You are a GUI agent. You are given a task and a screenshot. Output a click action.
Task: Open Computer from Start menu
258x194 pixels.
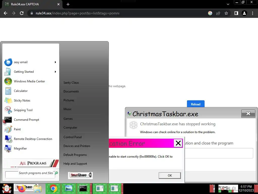click(70, 128)
